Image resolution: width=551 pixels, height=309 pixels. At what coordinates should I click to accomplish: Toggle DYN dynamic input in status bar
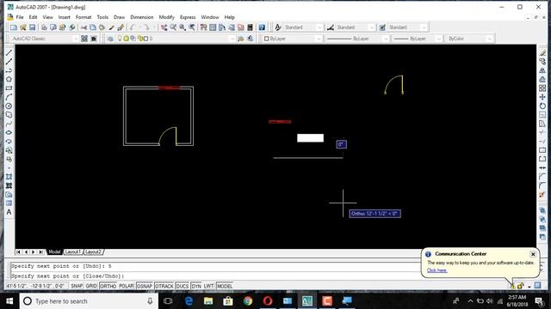click(x=196, y=286)
